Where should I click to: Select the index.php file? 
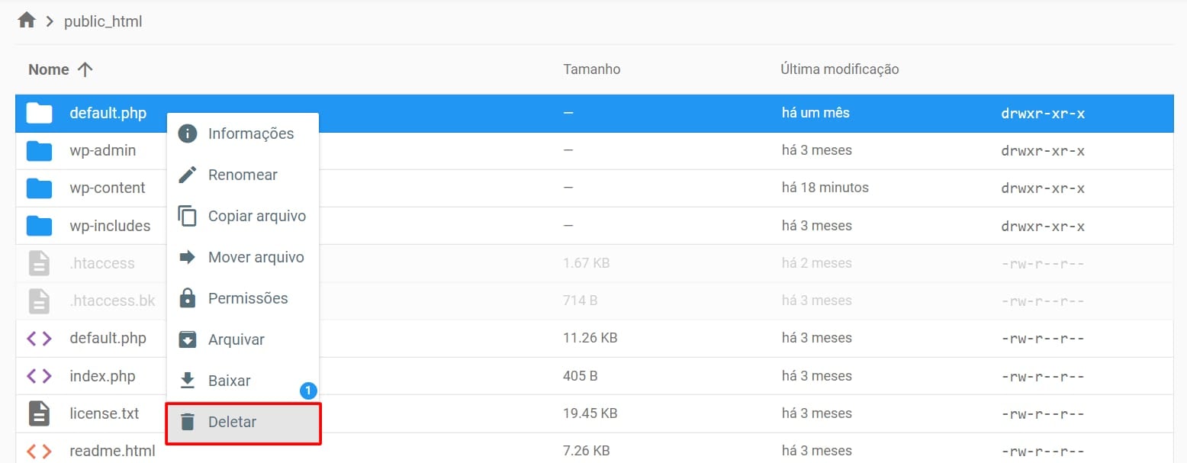(102, 376)
